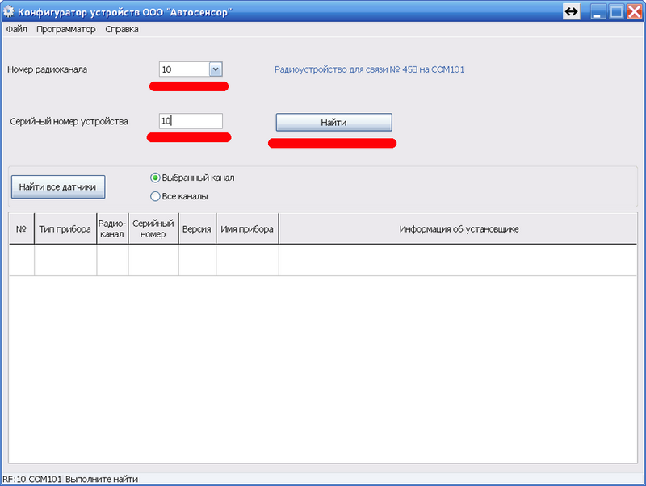
Task: Click the Имя прибора column header
Action: 247,228
